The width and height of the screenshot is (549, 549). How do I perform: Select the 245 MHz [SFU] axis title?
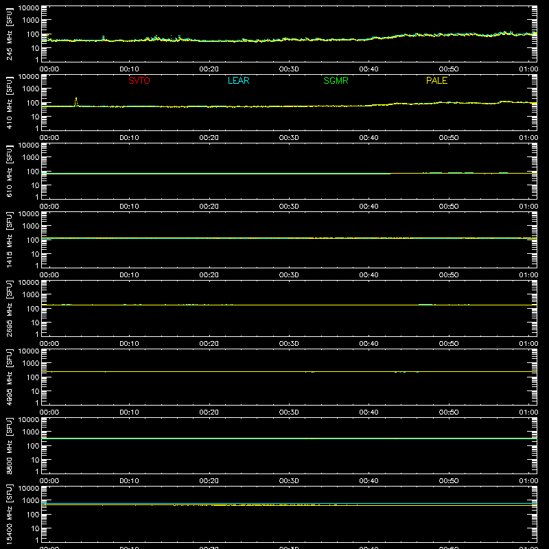pos(9,34)
